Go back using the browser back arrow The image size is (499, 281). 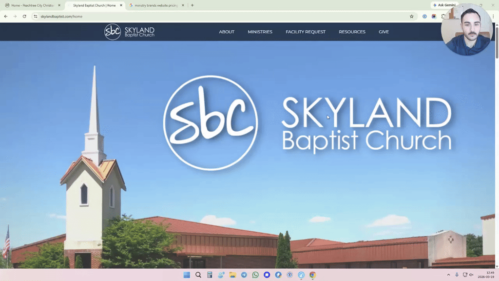pyautogui.click(x=6, y=16)
